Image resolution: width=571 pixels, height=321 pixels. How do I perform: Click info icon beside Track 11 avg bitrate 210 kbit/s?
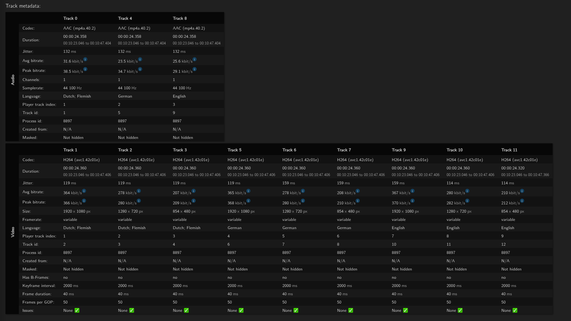pos(522,191)
